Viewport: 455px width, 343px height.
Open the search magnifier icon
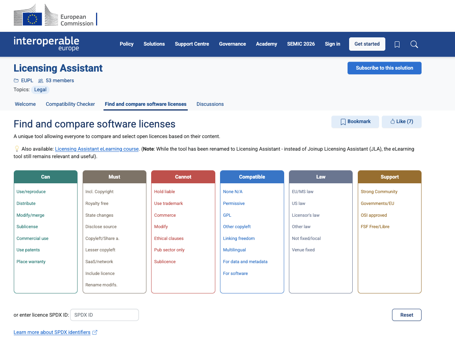(414, 44)
